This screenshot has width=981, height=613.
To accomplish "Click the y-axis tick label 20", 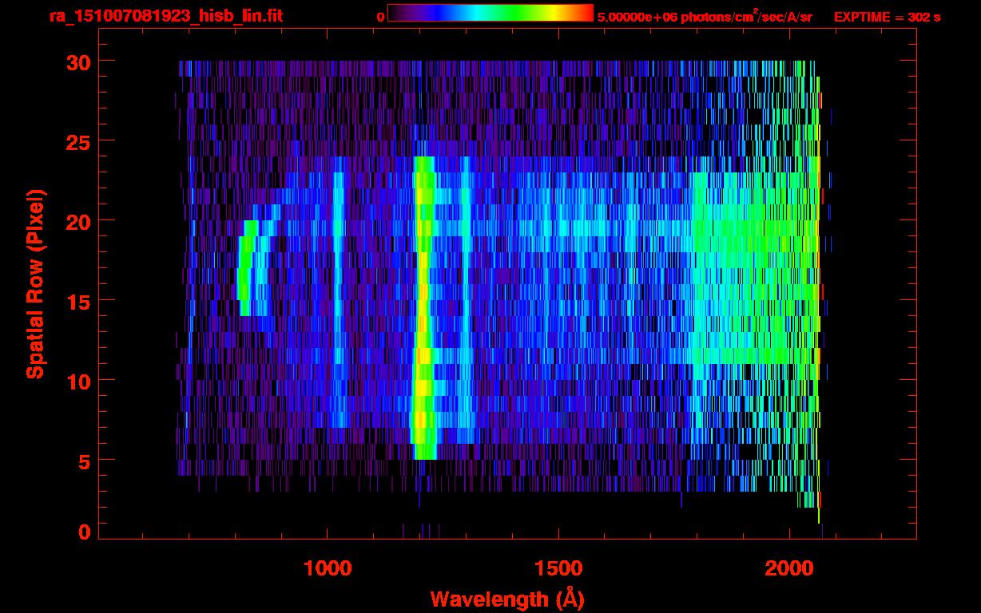I will click(x=78, y=221).
